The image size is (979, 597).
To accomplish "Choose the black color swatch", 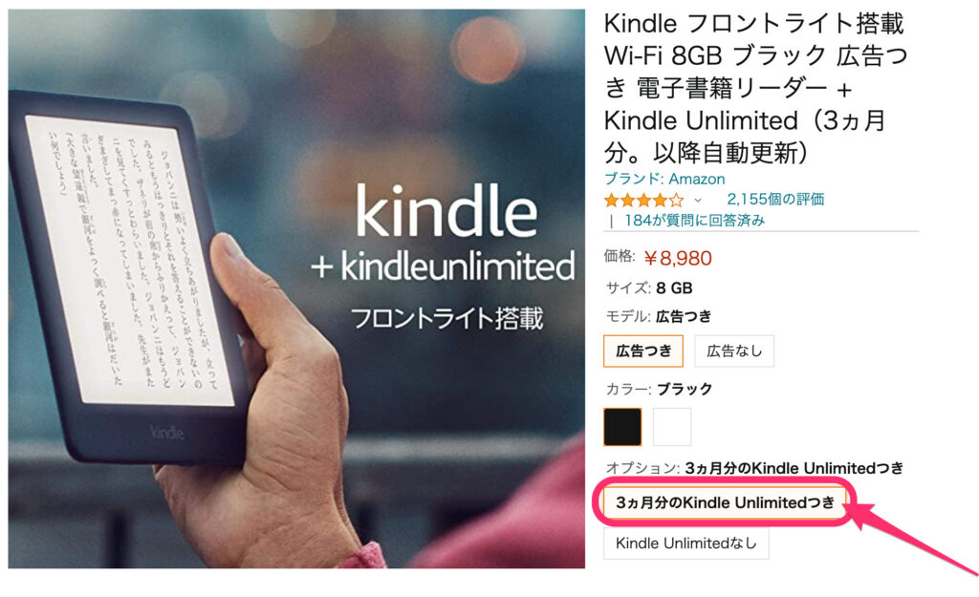I will pos(622,427).
